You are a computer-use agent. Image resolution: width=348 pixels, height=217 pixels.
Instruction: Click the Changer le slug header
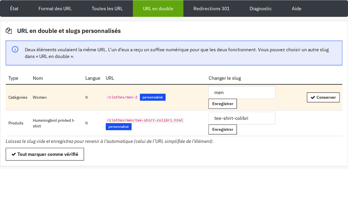click(225, 78)
